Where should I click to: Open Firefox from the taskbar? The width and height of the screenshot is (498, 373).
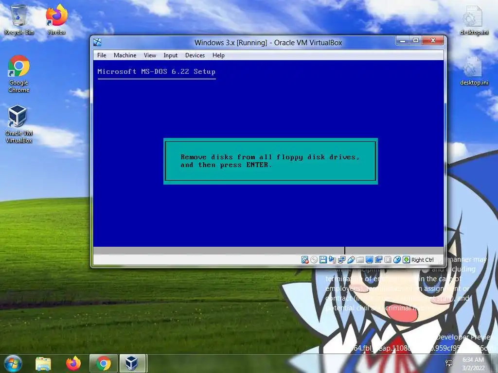tap(73, 363)
